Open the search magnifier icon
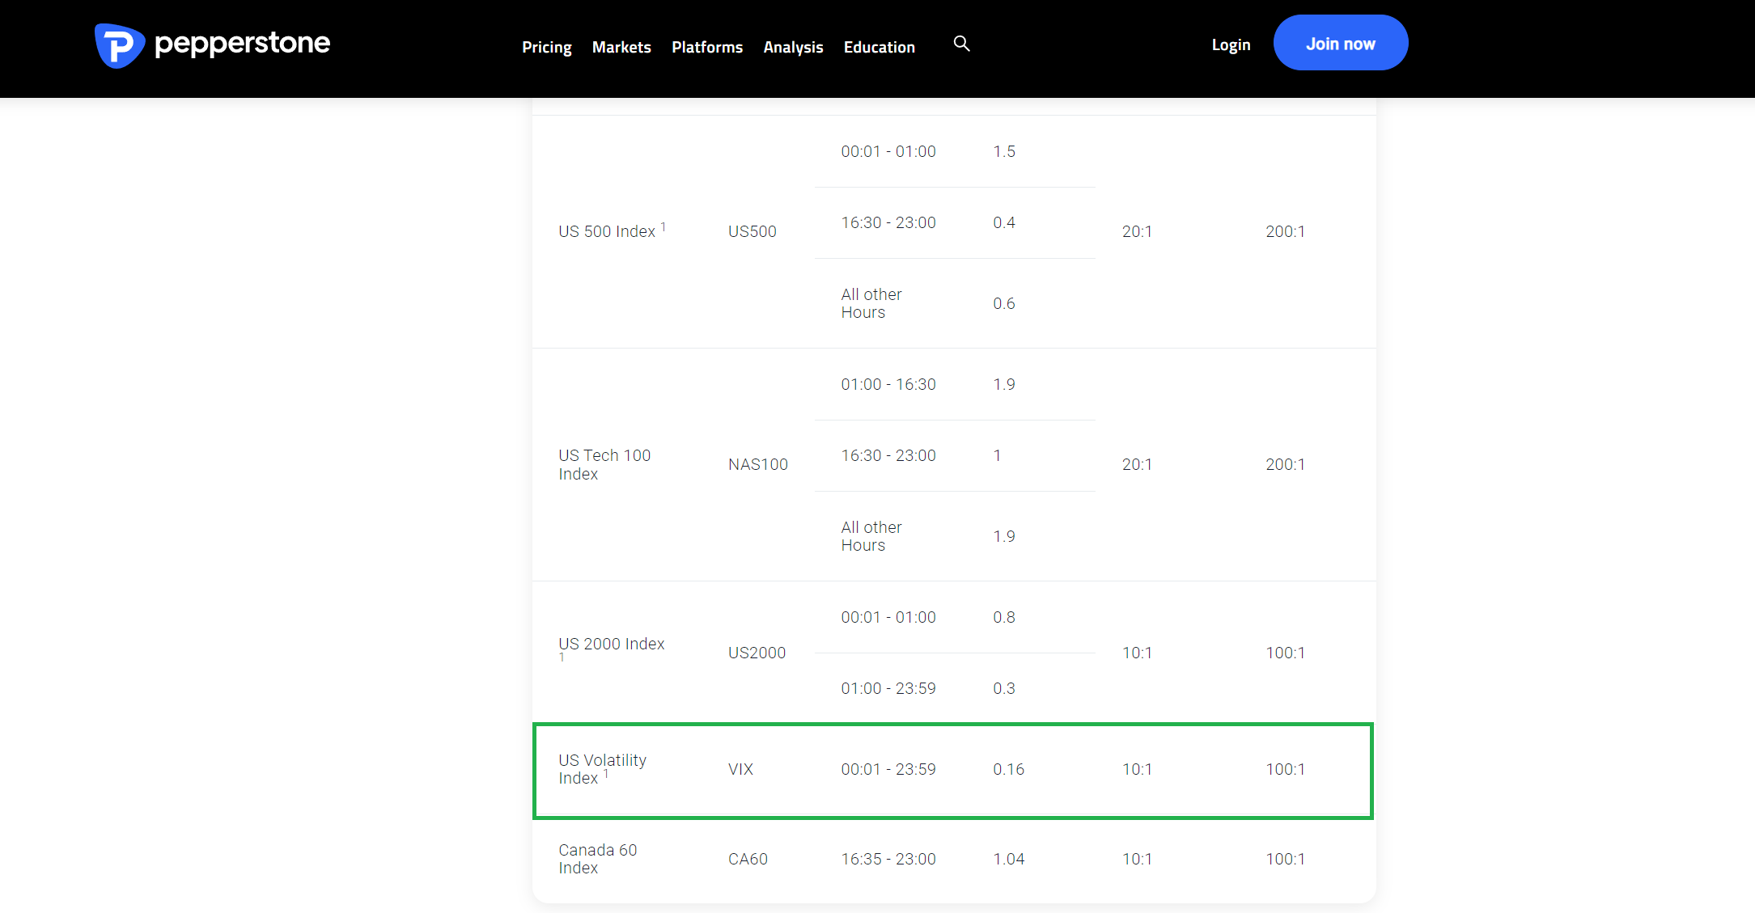This screenshot has height=913, width=1755. coord(961,44)
